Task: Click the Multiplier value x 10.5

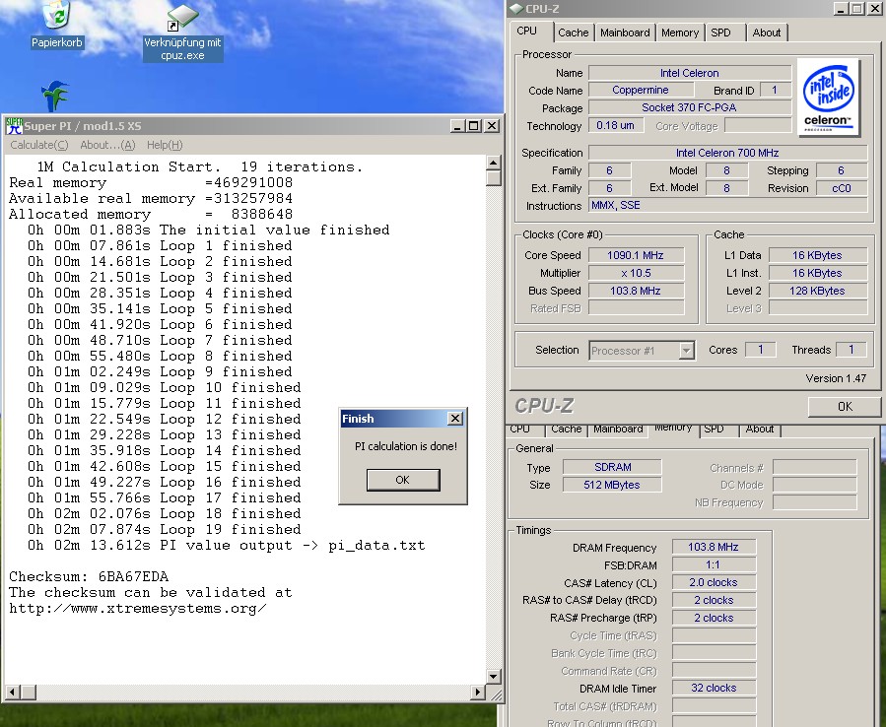Action: pyautogui.click(x=636, y=273)
